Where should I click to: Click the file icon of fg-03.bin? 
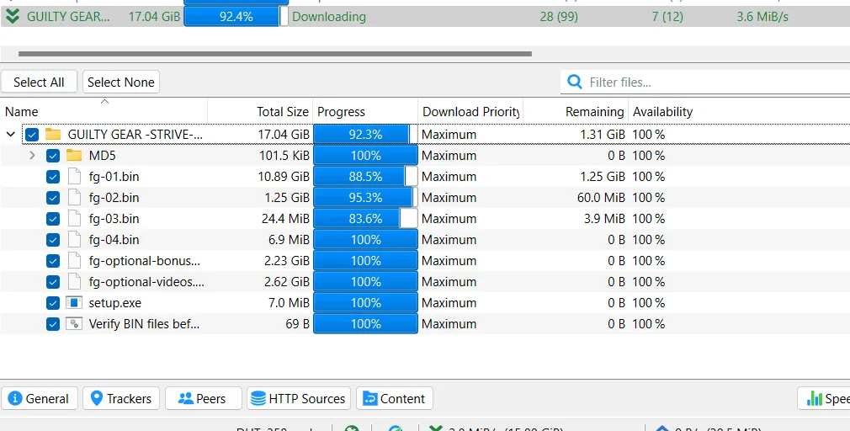pyautogui.click(x=74, y=219)
